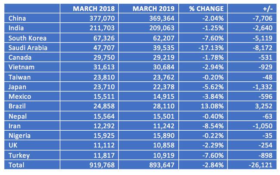
Task: Click Canada's March 2018 value 29,750
Action: (89, 57)
